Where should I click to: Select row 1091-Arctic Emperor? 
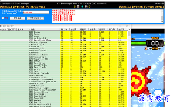pos(64,42)
